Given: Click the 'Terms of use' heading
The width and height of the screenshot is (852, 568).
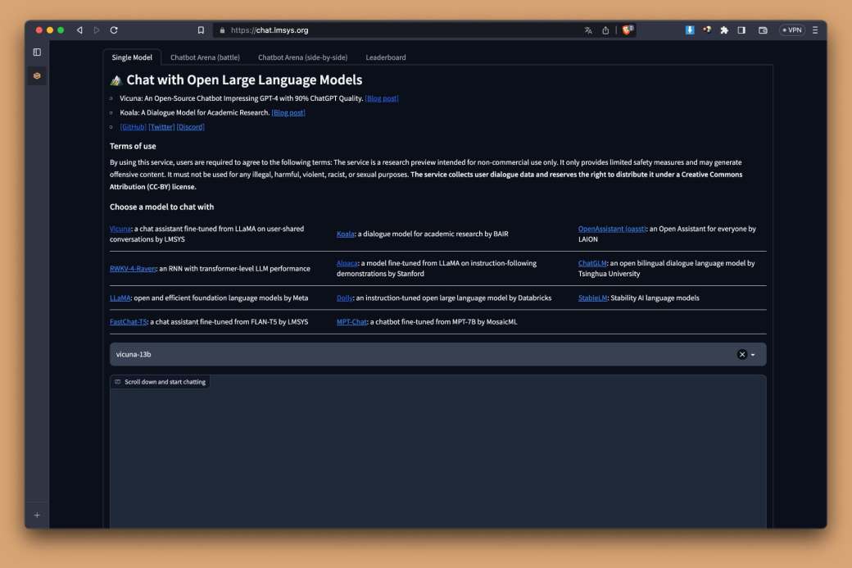Looking at the screenshot, I should 133,146.
